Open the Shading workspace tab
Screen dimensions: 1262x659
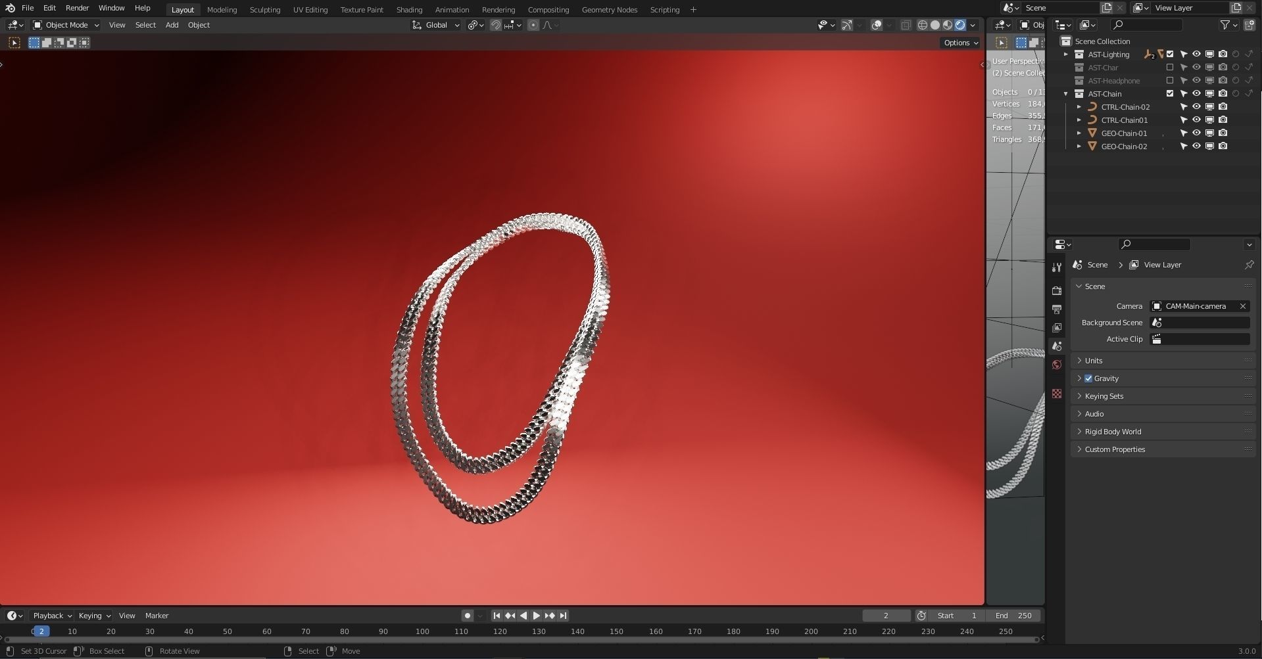(409, 10)
